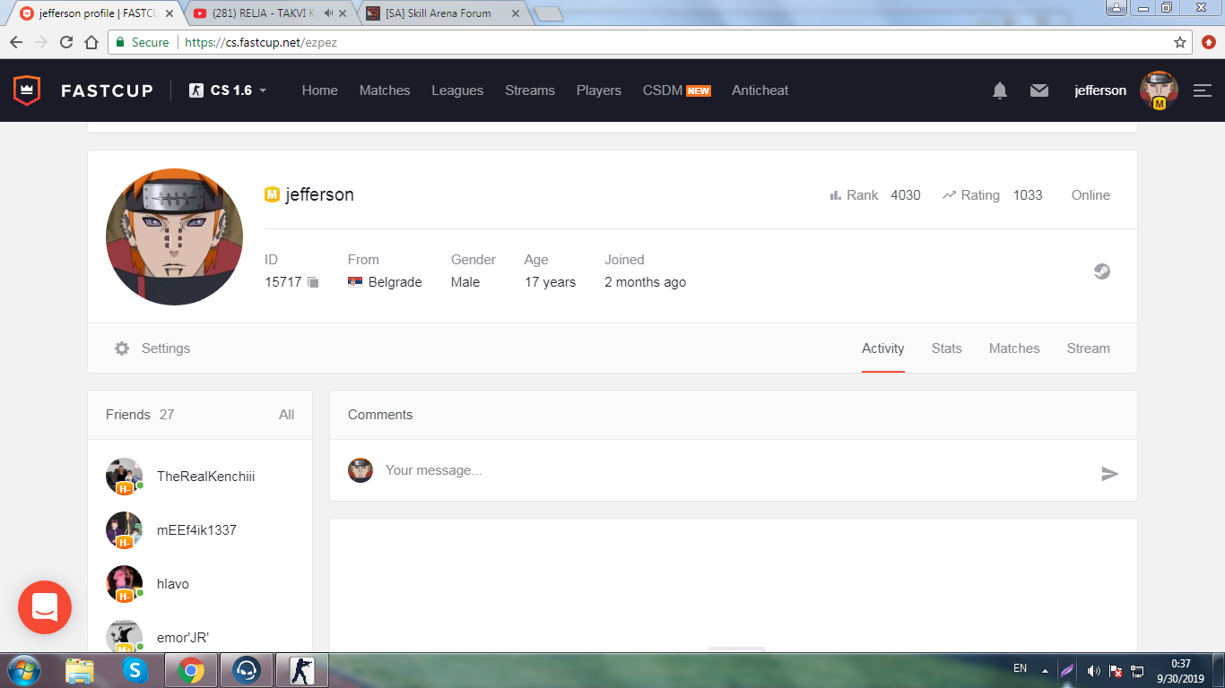The height and width of the screenshot is (688, 1225).
Task: Copy the player ID with copy icon
Action: [x=313, y=282]
